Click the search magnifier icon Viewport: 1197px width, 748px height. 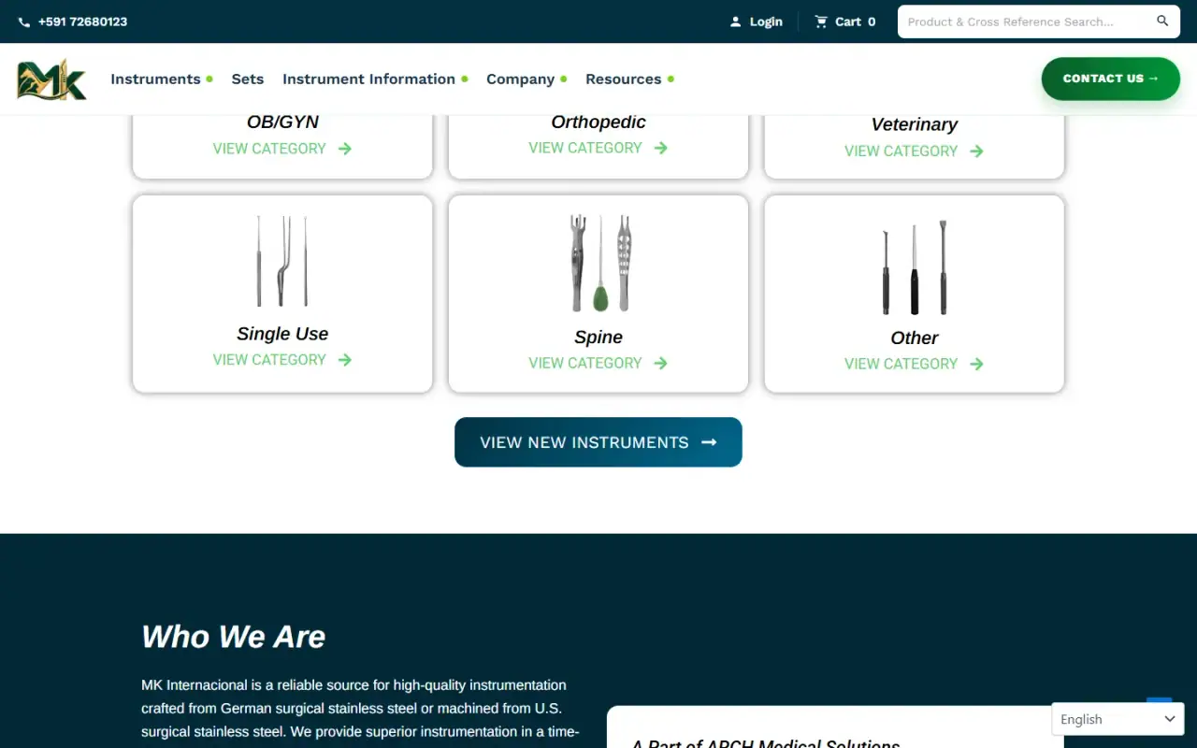pos(1162,22)
